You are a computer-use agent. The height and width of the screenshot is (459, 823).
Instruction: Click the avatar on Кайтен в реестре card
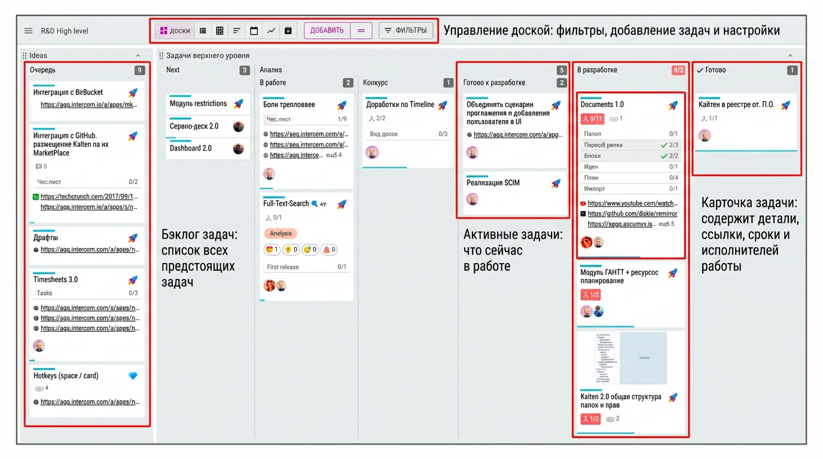click(x=705, y=136)
